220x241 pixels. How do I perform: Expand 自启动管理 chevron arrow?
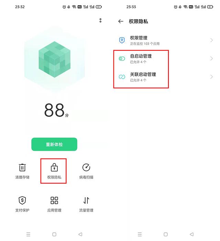pyautogui.click(x=211, y=58)
